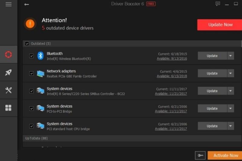Click the license key icon button

[x=200, y=155]
